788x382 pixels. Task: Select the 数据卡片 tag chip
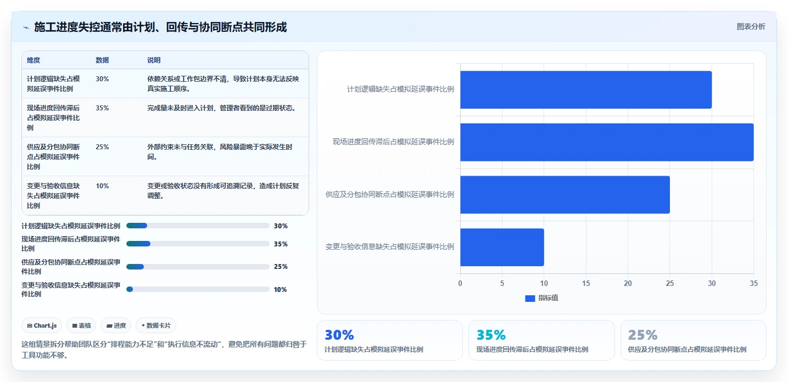(x=156, y=325)
